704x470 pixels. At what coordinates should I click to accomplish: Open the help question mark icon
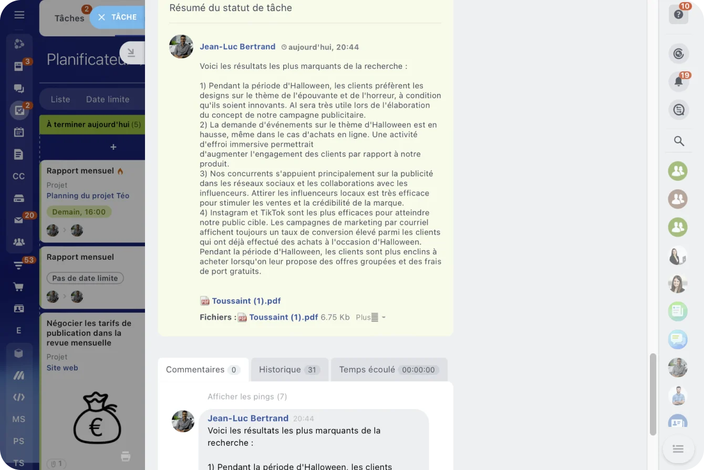(678, 14)
